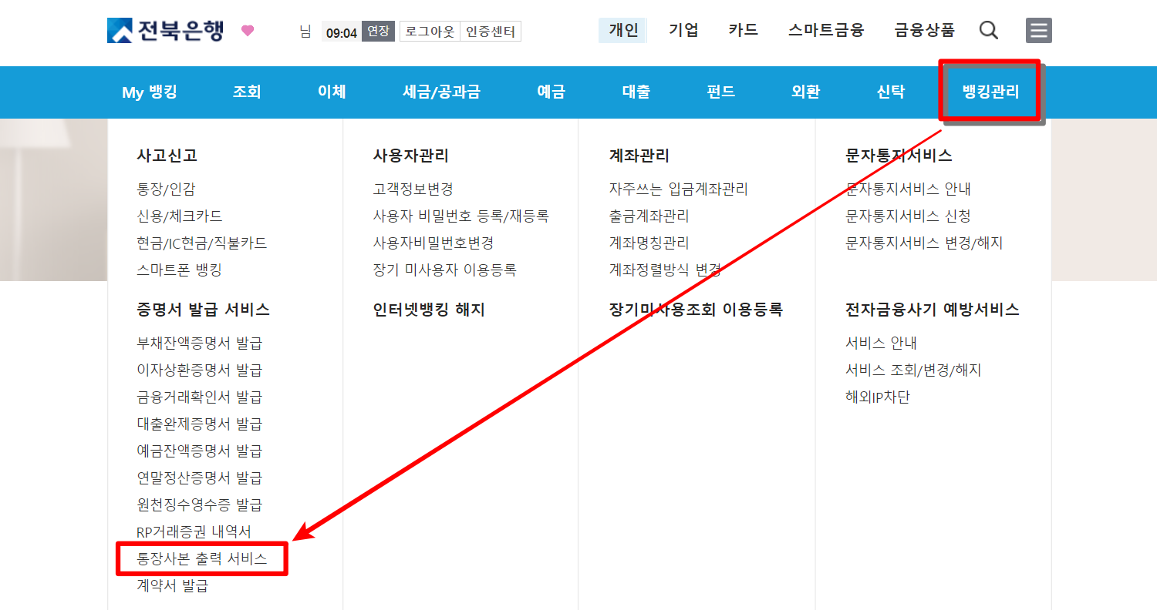Open the 스마트금융 menu

[x=825, y=29]
